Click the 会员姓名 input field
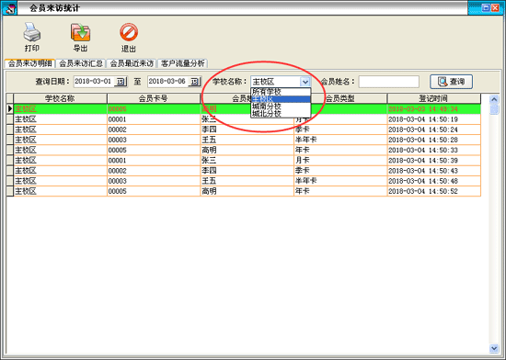Screen dimensions: 506x360 [x=389, y=82]
